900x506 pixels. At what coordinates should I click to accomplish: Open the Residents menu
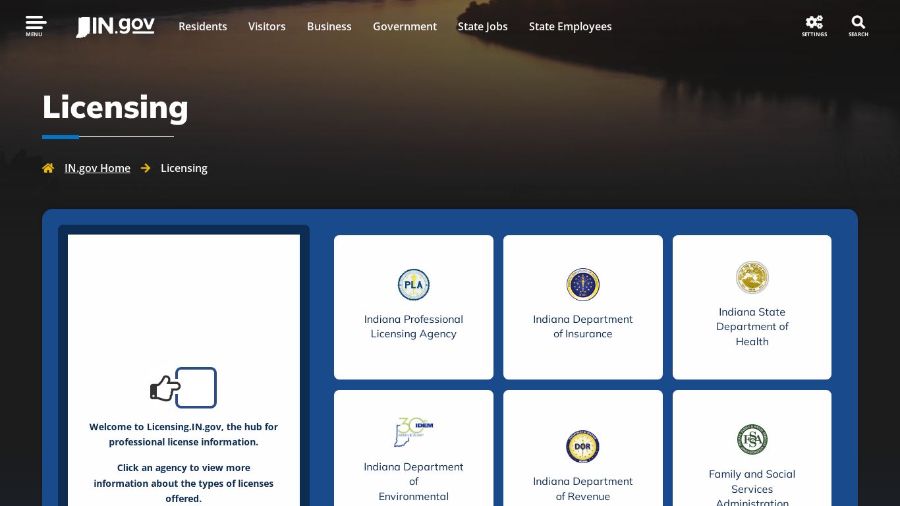203,26
